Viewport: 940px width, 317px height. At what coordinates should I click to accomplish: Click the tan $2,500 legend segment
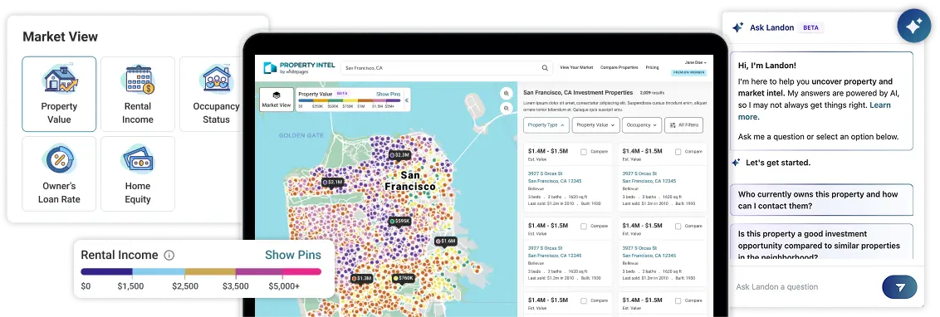point(210,272)
